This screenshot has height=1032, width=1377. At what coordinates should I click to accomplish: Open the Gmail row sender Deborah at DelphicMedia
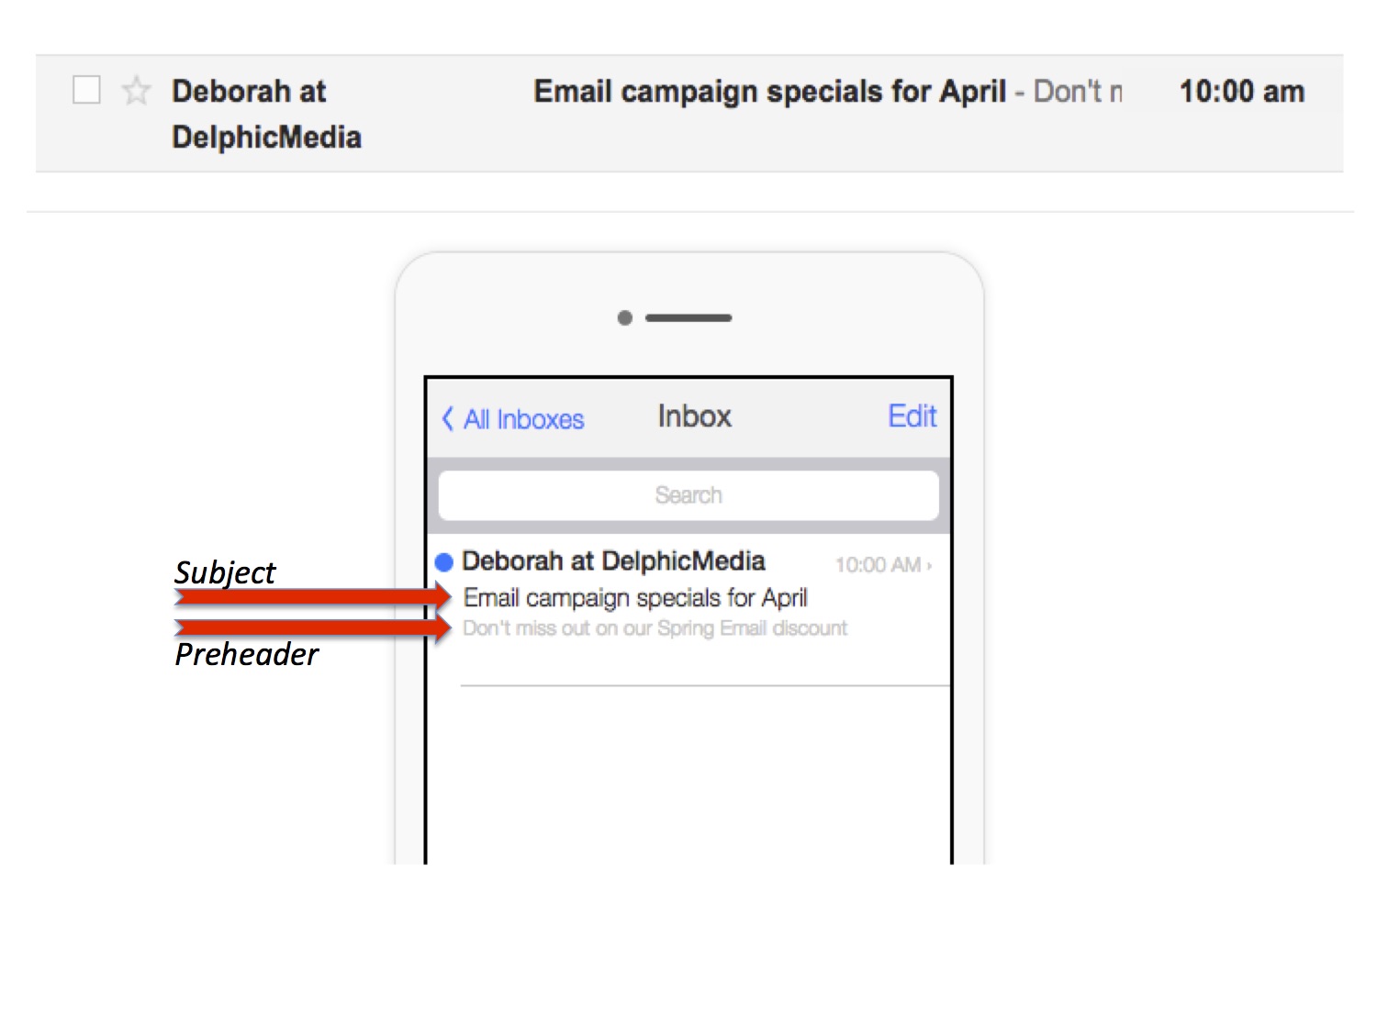pyautogui.click(x=266, y=114)
